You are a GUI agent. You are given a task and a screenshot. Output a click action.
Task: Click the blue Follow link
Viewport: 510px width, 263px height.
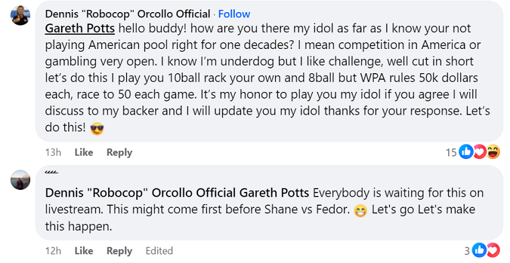(234, 14)
